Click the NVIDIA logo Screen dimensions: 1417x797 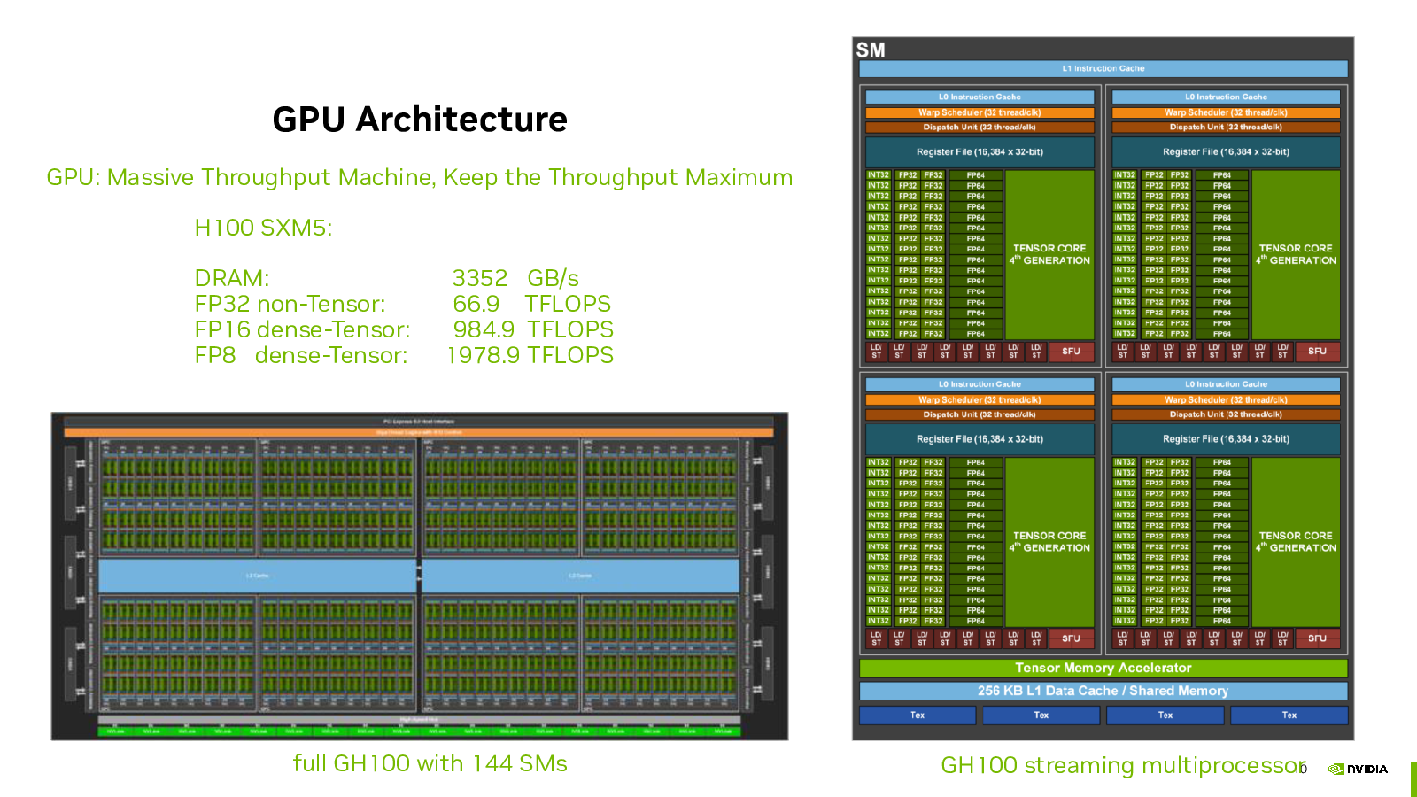pyautogui.click(x=1358, y=769)
